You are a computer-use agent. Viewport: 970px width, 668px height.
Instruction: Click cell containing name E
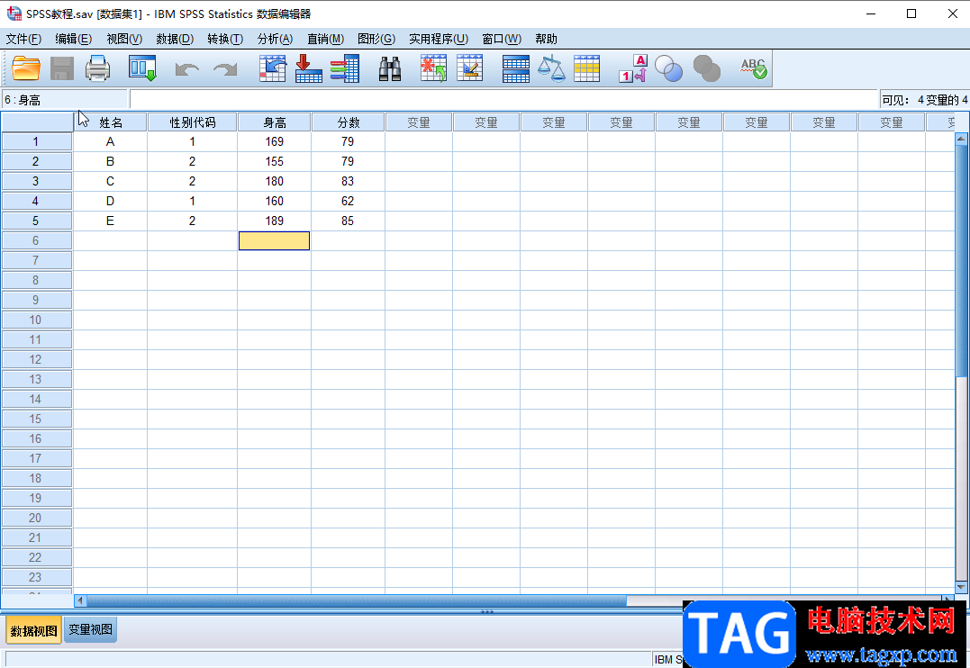click(x=110, y=221)
